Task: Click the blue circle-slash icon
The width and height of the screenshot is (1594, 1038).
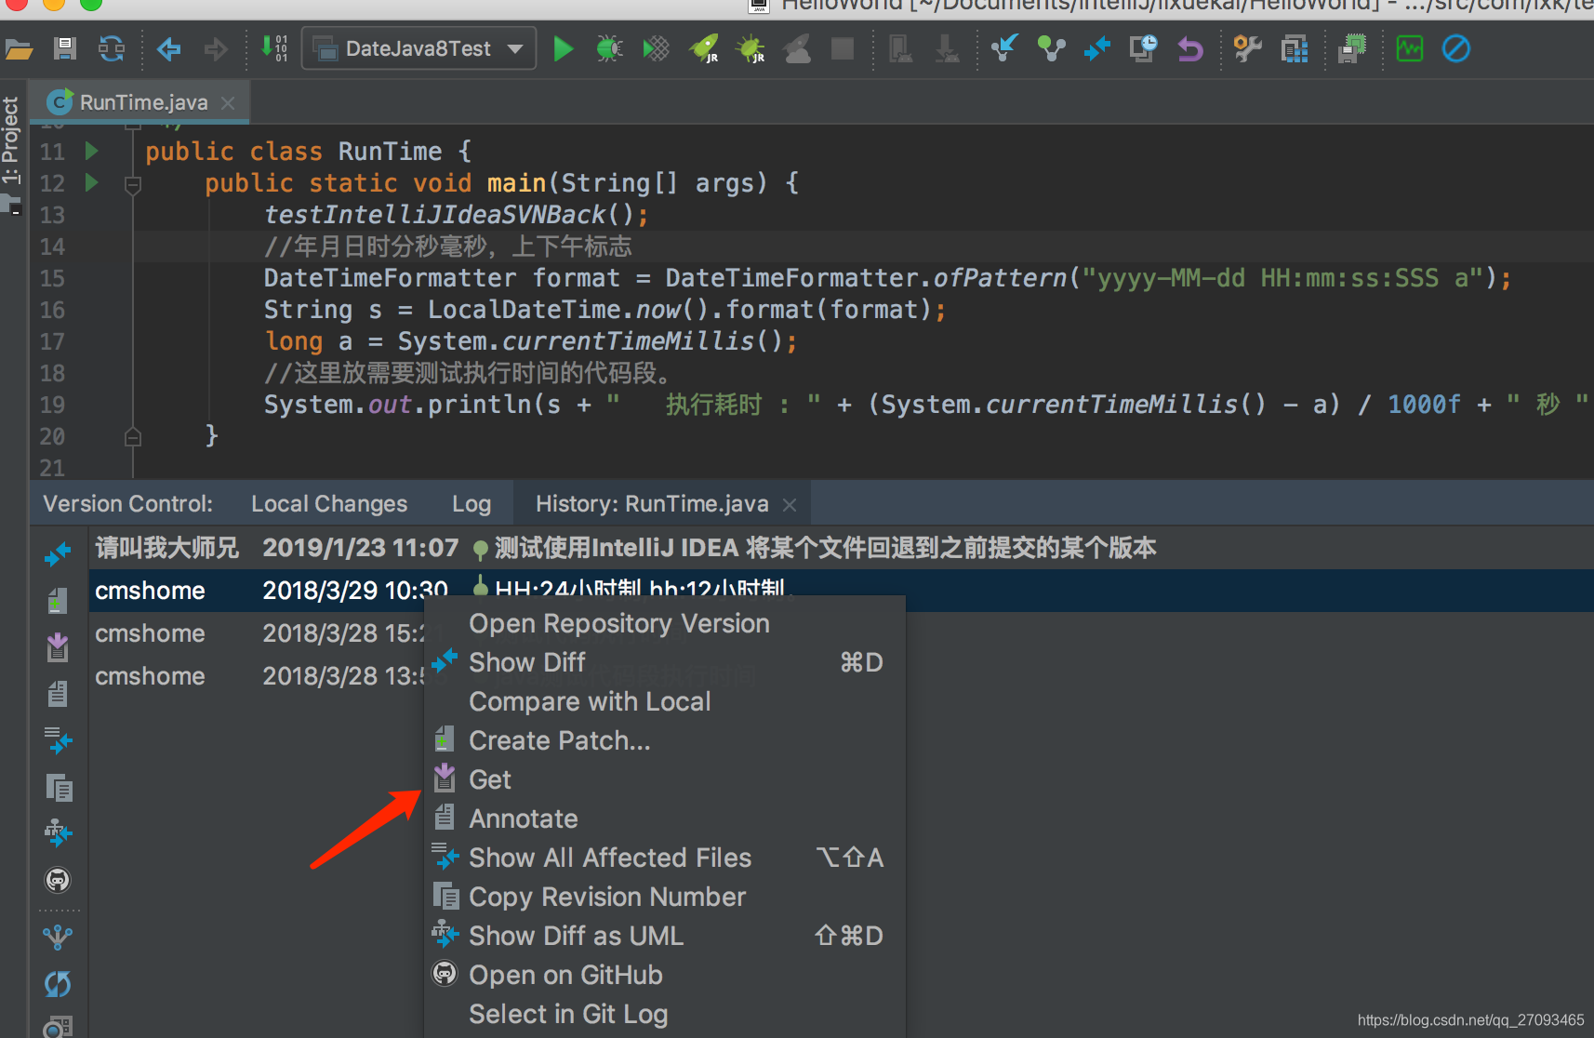Action: pyautogui.click(x=1456, y=48)
